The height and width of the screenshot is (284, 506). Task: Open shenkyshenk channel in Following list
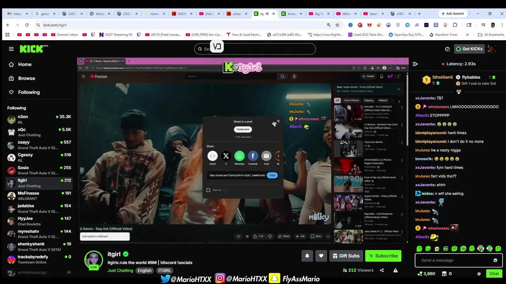39,247
